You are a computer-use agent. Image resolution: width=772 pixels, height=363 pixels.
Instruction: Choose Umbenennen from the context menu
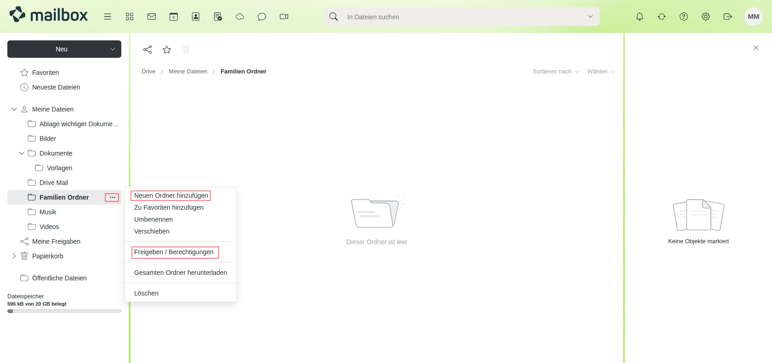[x=153, y=219]
